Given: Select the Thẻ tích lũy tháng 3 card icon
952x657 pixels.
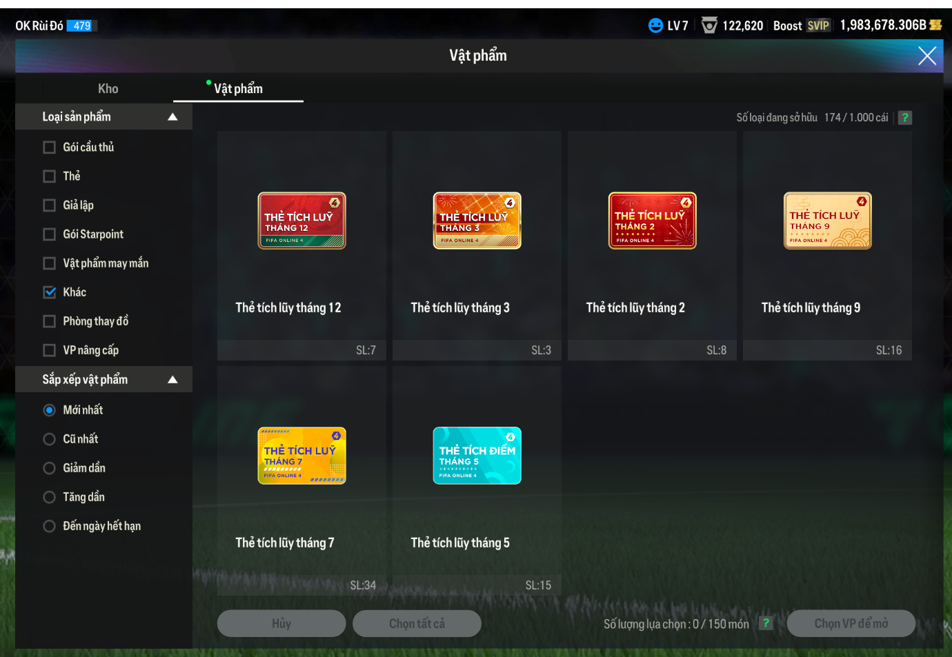Looking at the screenshot, I should [x=477, y=221].
